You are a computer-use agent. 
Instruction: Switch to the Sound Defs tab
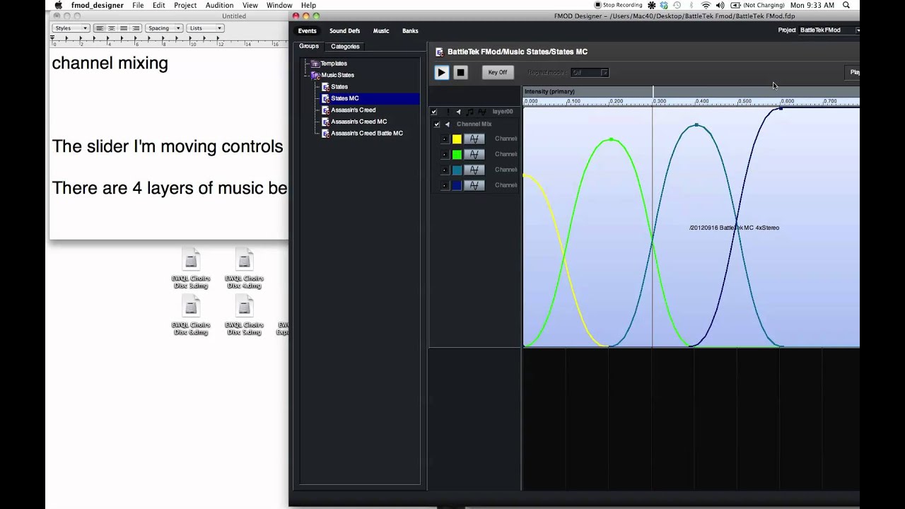click(344, 31)
